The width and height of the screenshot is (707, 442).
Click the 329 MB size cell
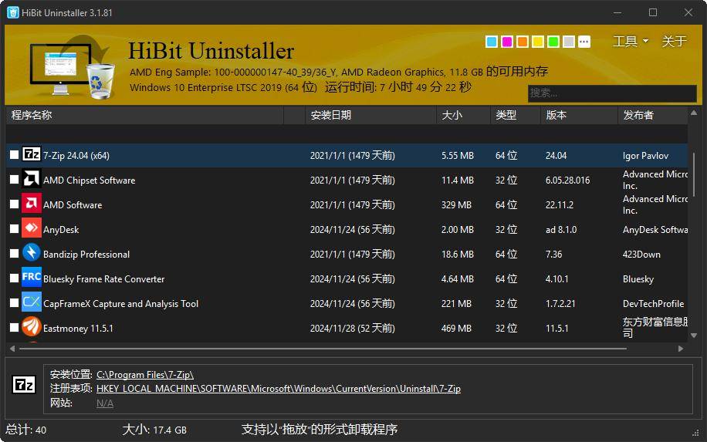click(x=456, y=205)
